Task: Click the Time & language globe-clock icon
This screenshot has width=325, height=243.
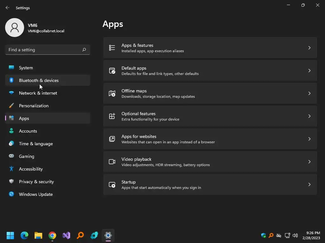Action: (x=11, y=143)
